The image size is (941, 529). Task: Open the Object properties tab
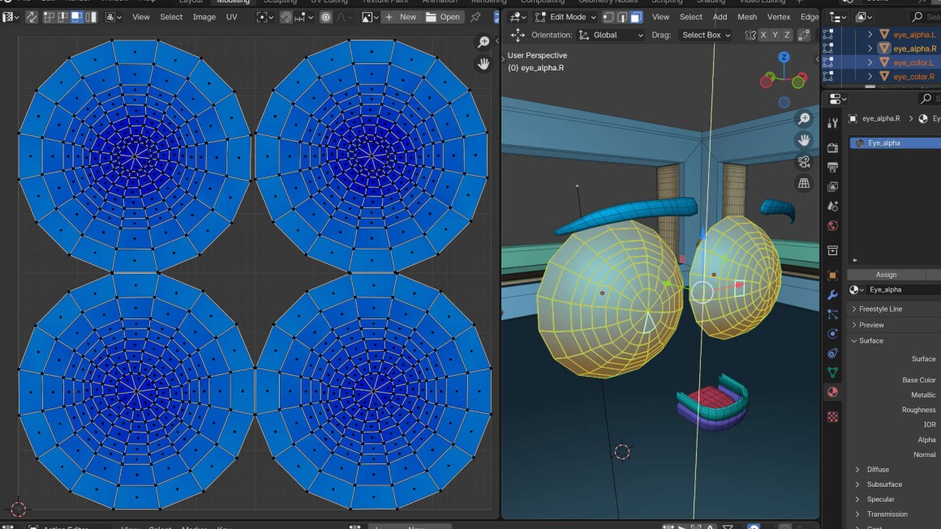click(832, 275)
